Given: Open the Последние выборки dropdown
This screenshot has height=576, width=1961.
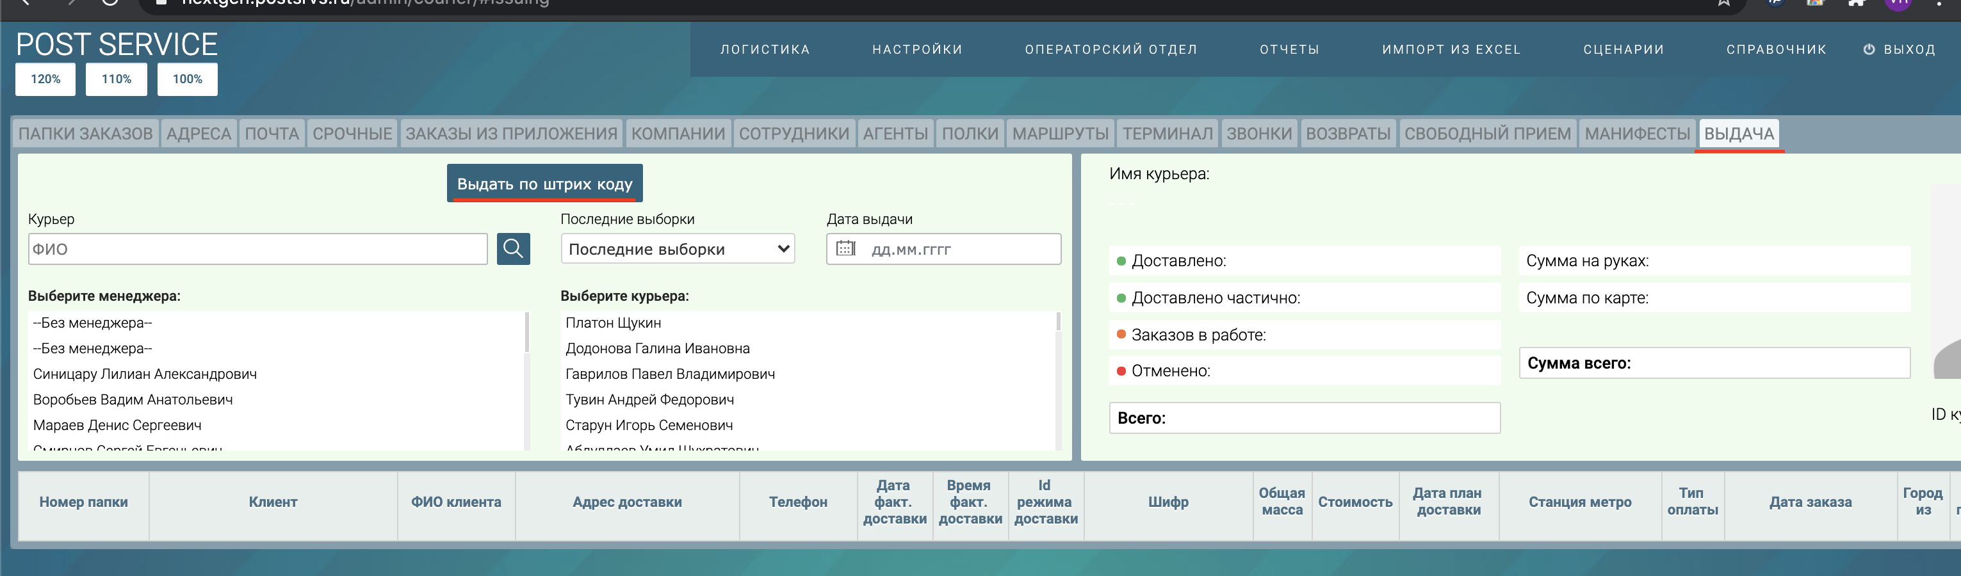Looking at the screenshot, I should tap(678, 249).
